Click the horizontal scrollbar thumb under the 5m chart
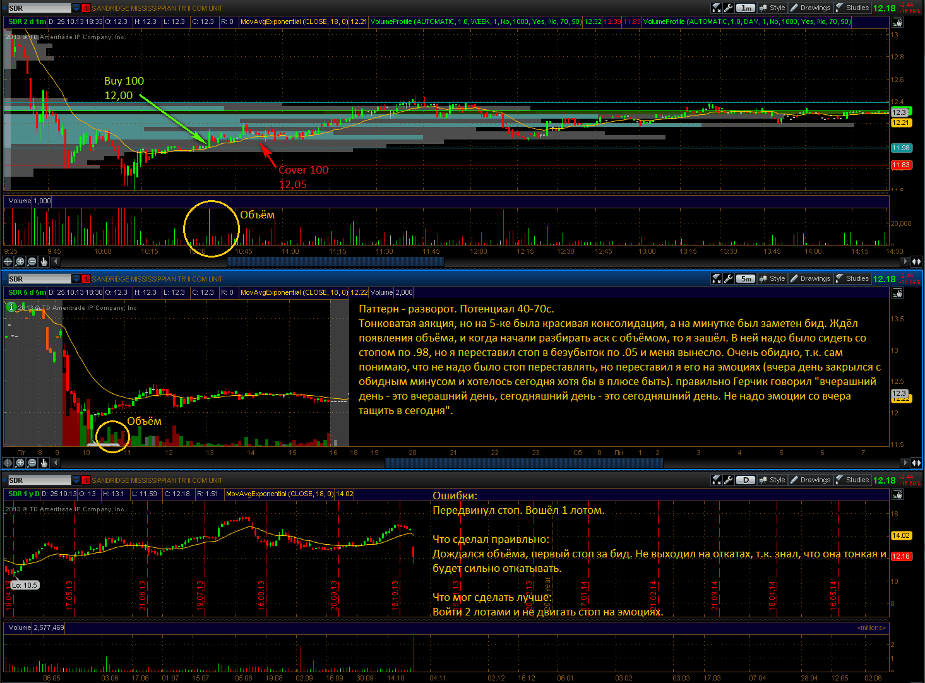The height and width of the screenshot is (683, 925). pos(524,463)
